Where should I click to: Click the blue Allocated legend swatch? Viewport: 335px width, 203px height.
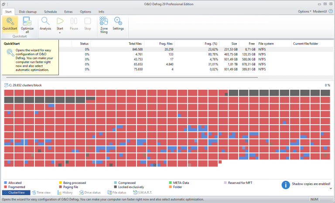coord(6,183)
